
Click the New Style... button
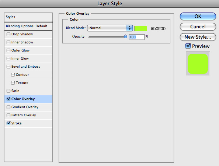coord(198,37)
